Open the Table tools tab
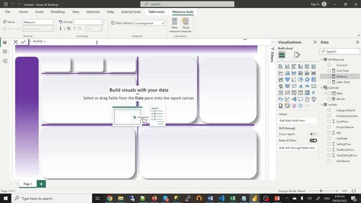The image size is (361, 203). [156, 12]
